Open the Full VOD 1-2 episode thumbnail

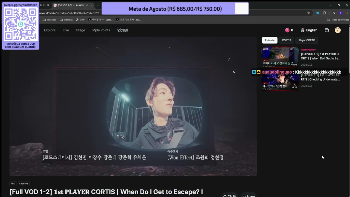(x=280, y=57)
